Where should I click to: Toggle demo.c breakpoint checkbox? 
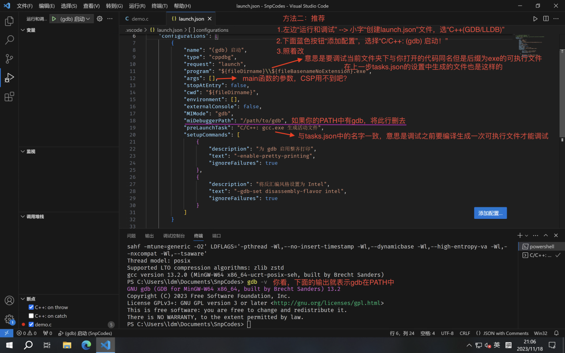coord(31,324)
